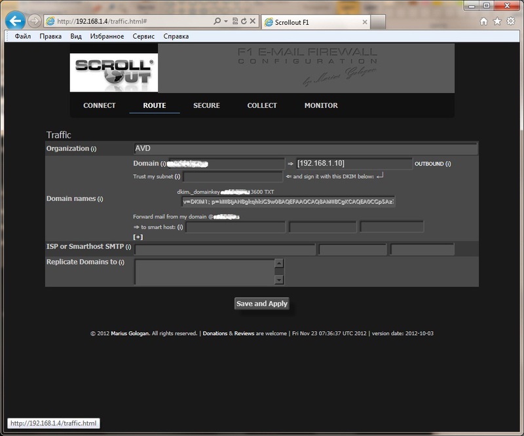Click info (i) next to Domain names

100,199
